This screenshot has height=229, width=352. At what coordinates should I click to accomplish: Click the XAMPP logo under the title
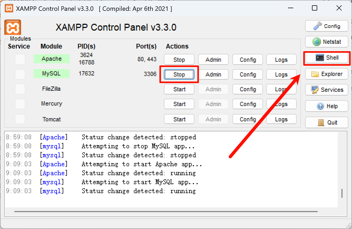click(13, 27)
